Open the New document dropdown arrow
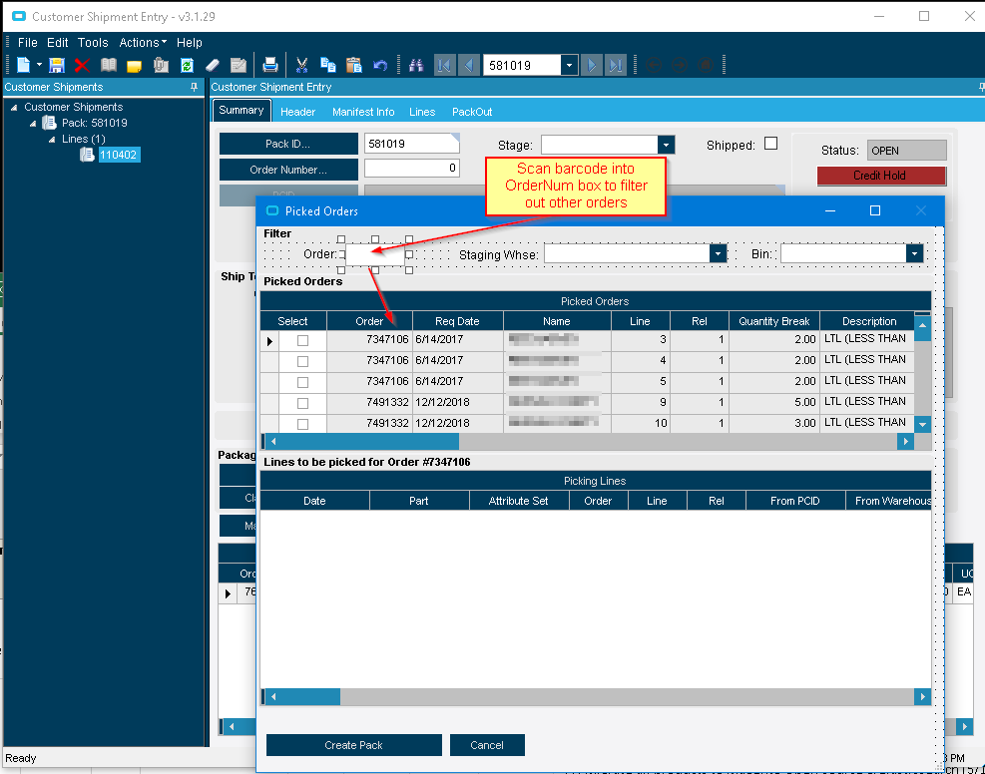The height and width of the screenshot is (774, 985). [39, 65]
